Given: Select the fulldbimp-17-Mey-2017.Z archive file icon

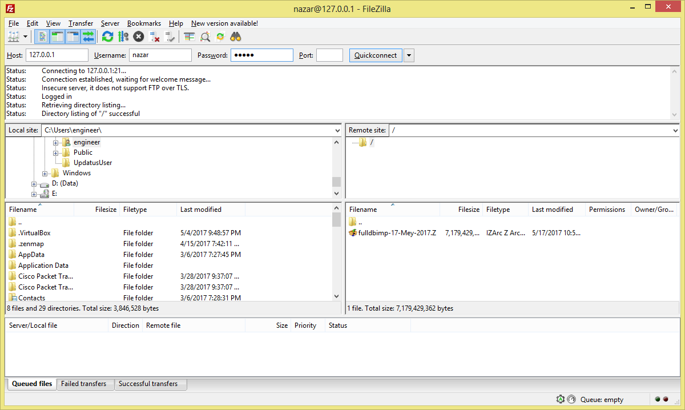Looking at the screenshot, I should tap(353, 233).
